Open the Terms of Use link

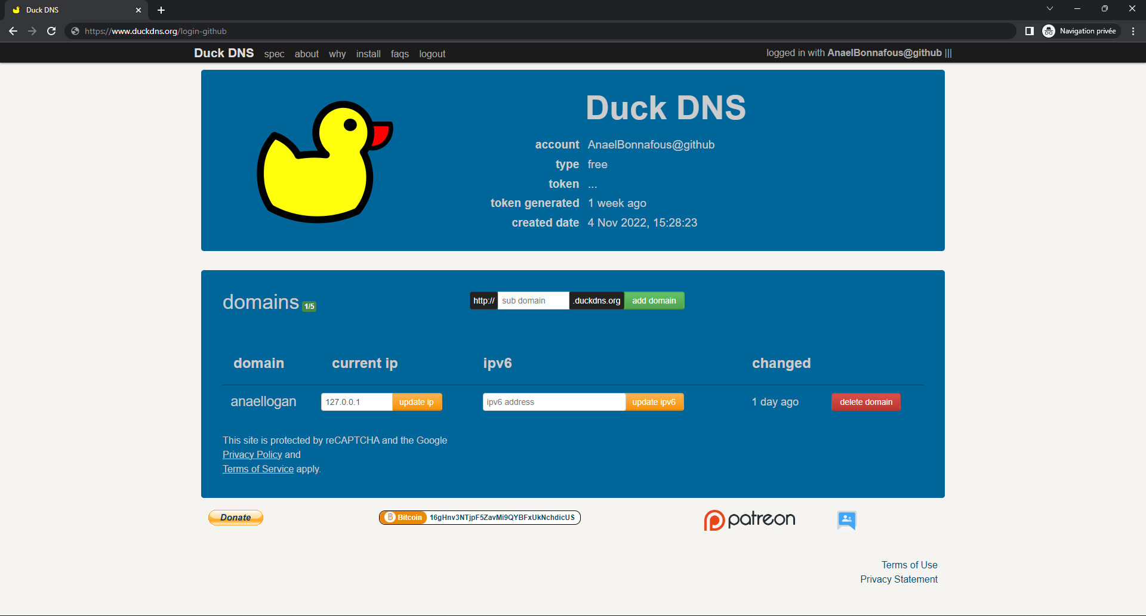tap(909, 565)
